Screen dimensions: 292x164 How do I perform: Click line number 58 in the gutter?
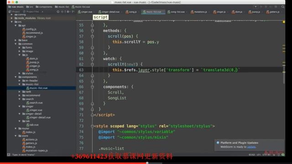(81, 42)
